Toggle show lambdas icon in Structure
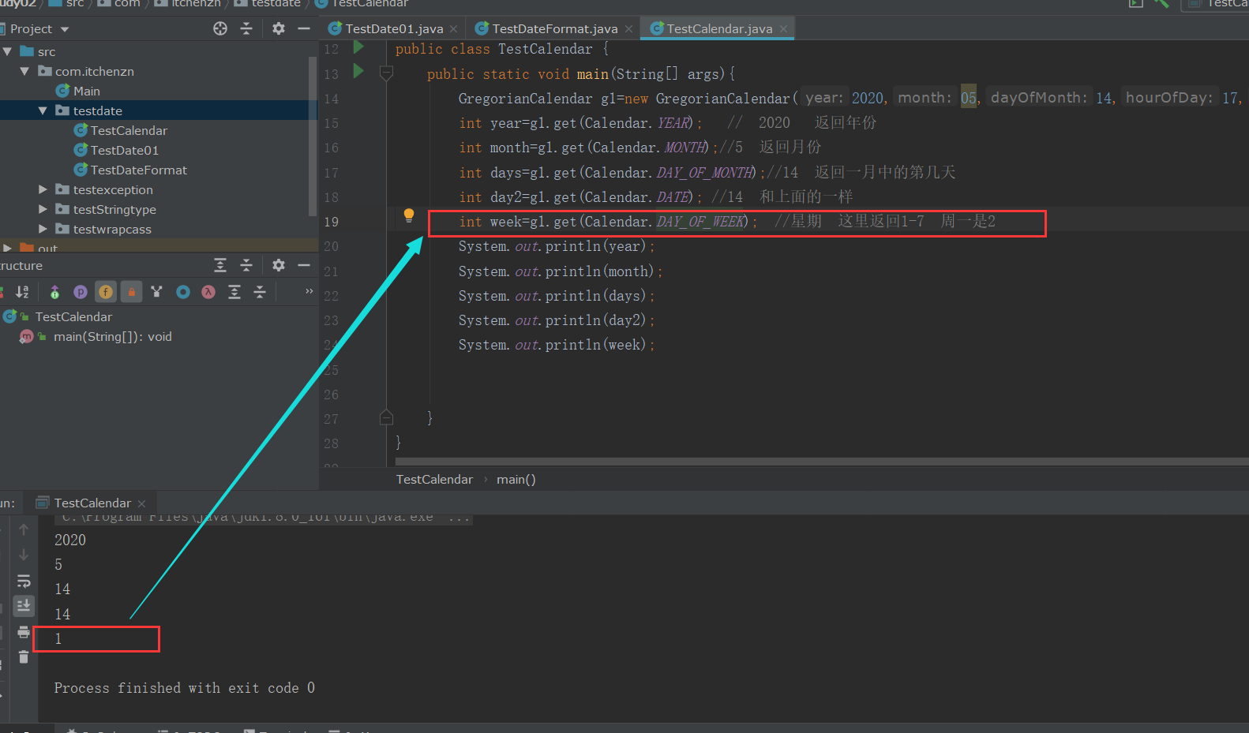The image size is (1249, 733). 208,292
